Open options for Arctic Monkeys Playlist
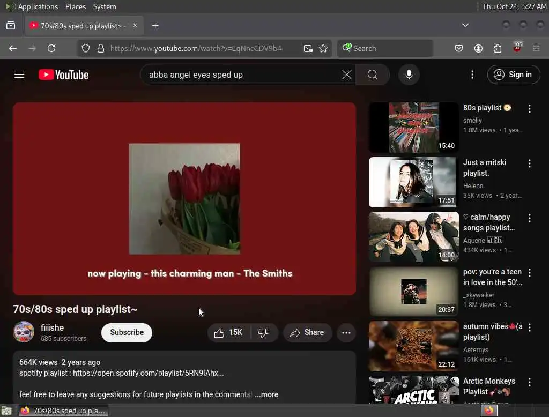549x417 pixels. pyautogui.click(x=529, y=382)
